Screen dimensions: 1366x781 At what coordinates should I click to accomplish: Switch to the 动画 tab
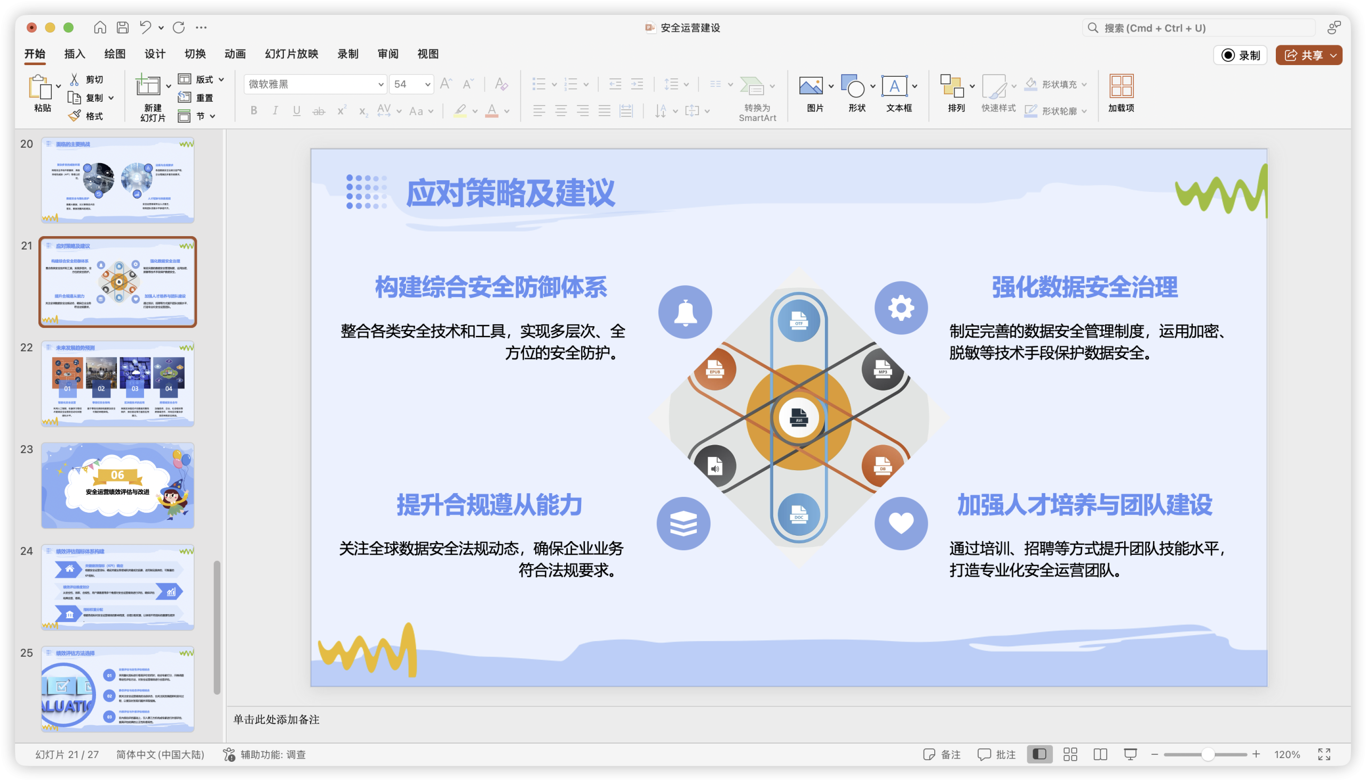pyautogui.click(x=235, y=54)
